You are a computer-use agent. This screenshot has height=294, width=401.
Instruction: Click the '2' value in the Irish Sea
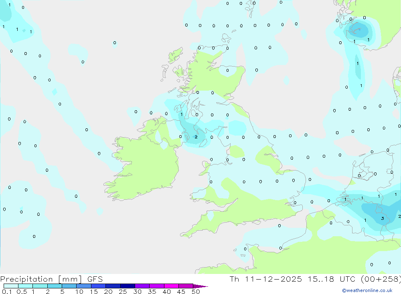[196, 137]
